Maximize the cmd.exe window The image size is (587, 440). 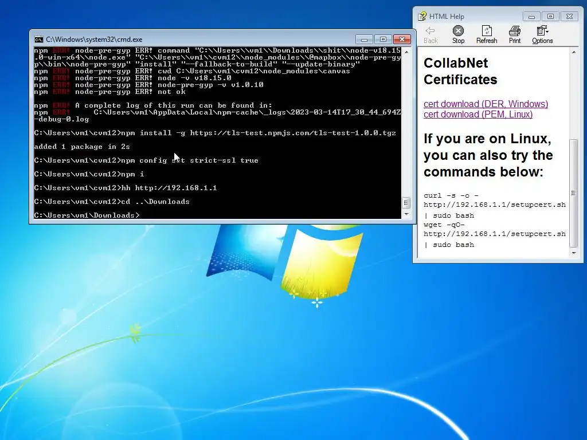(383, 40)
